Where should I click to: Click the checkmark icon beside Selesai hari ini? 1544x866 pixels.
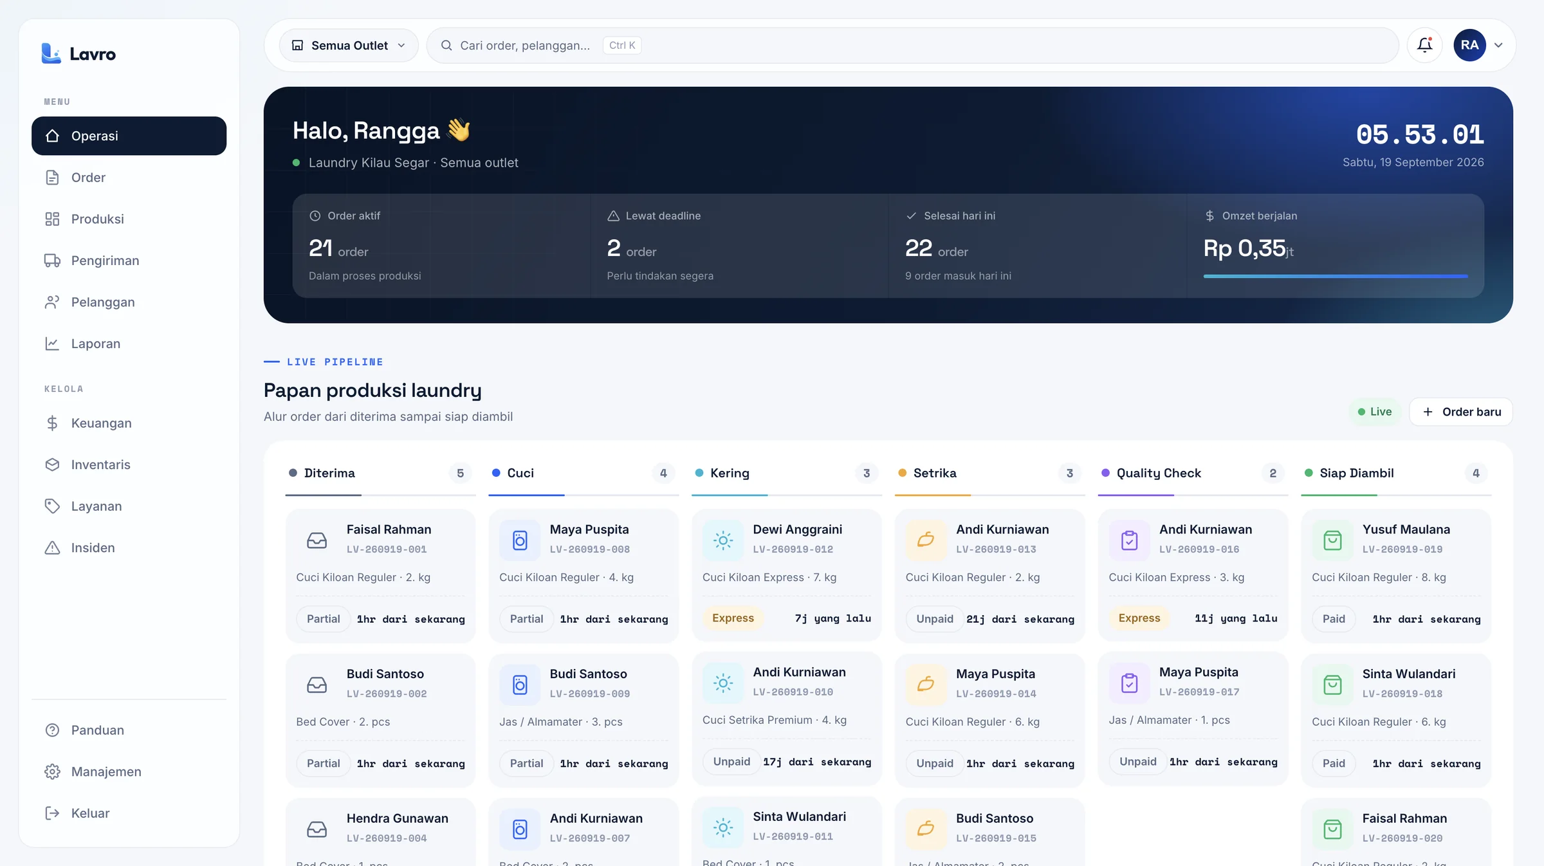pyautogui.click(x=911, y=216)
